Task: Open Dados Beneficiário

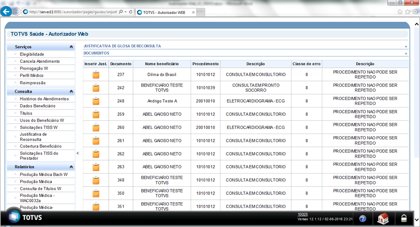Action: [x=37, y=106]
